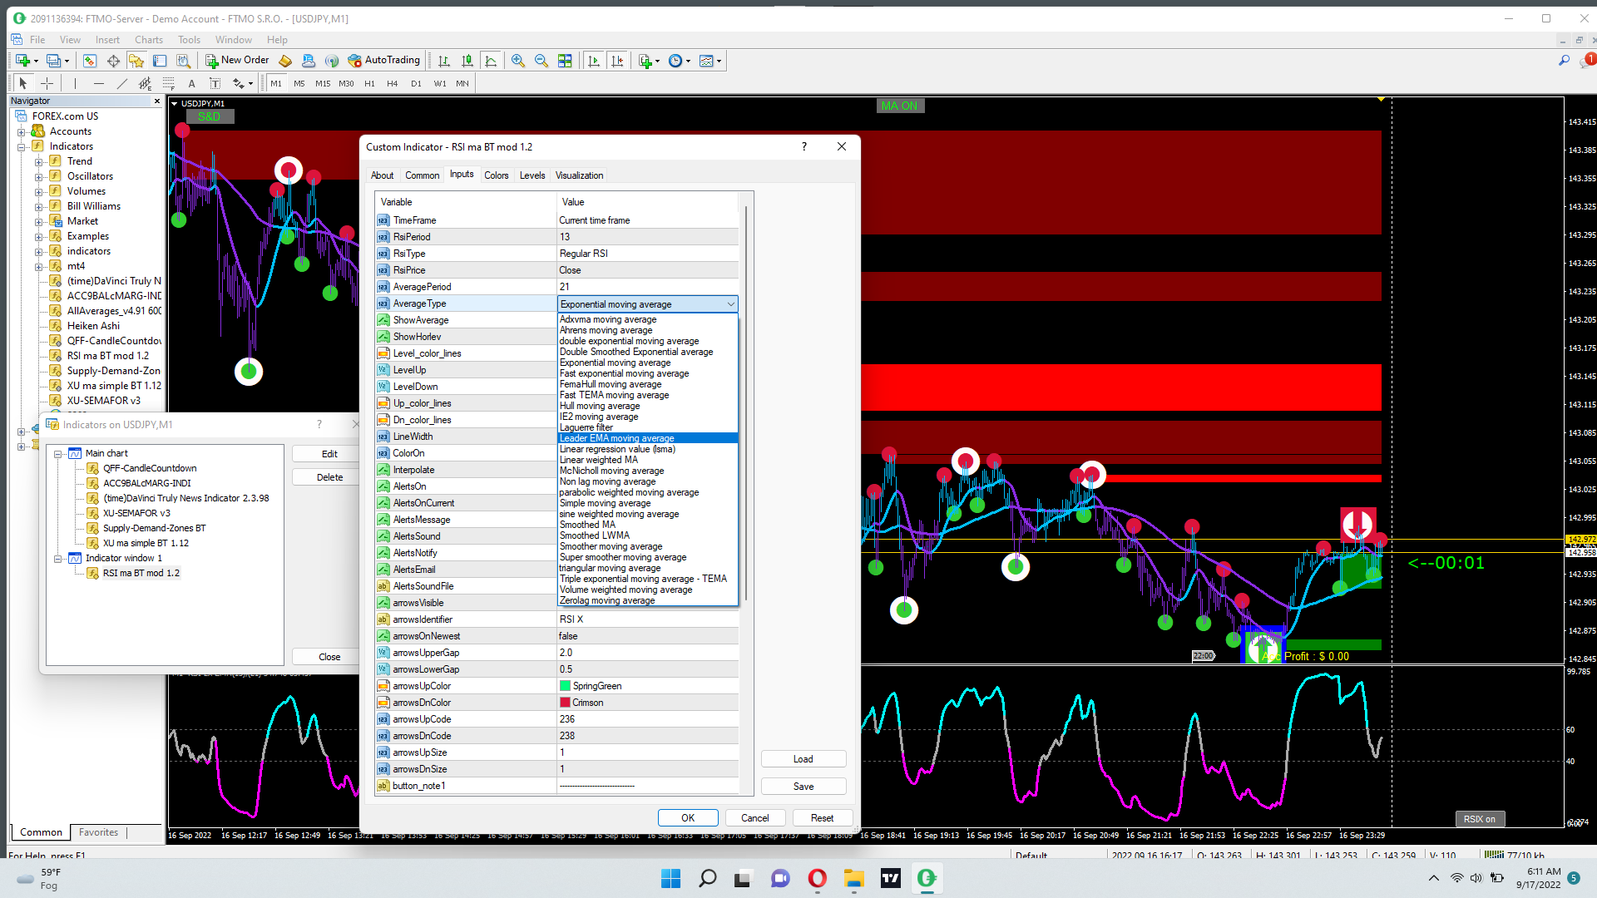The width and height of the screenshot is (1597, 898).
Task: Select Hull moving average option
Action: (x=599, y=406)
